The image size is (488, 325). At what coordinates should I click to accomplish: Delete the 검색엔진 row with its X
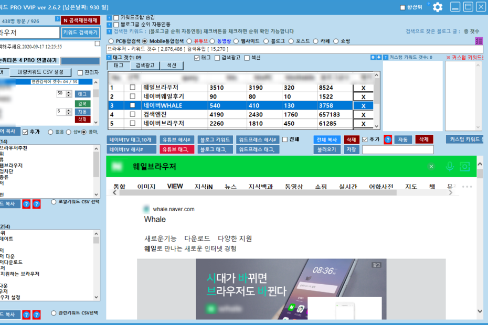[363, 115]
